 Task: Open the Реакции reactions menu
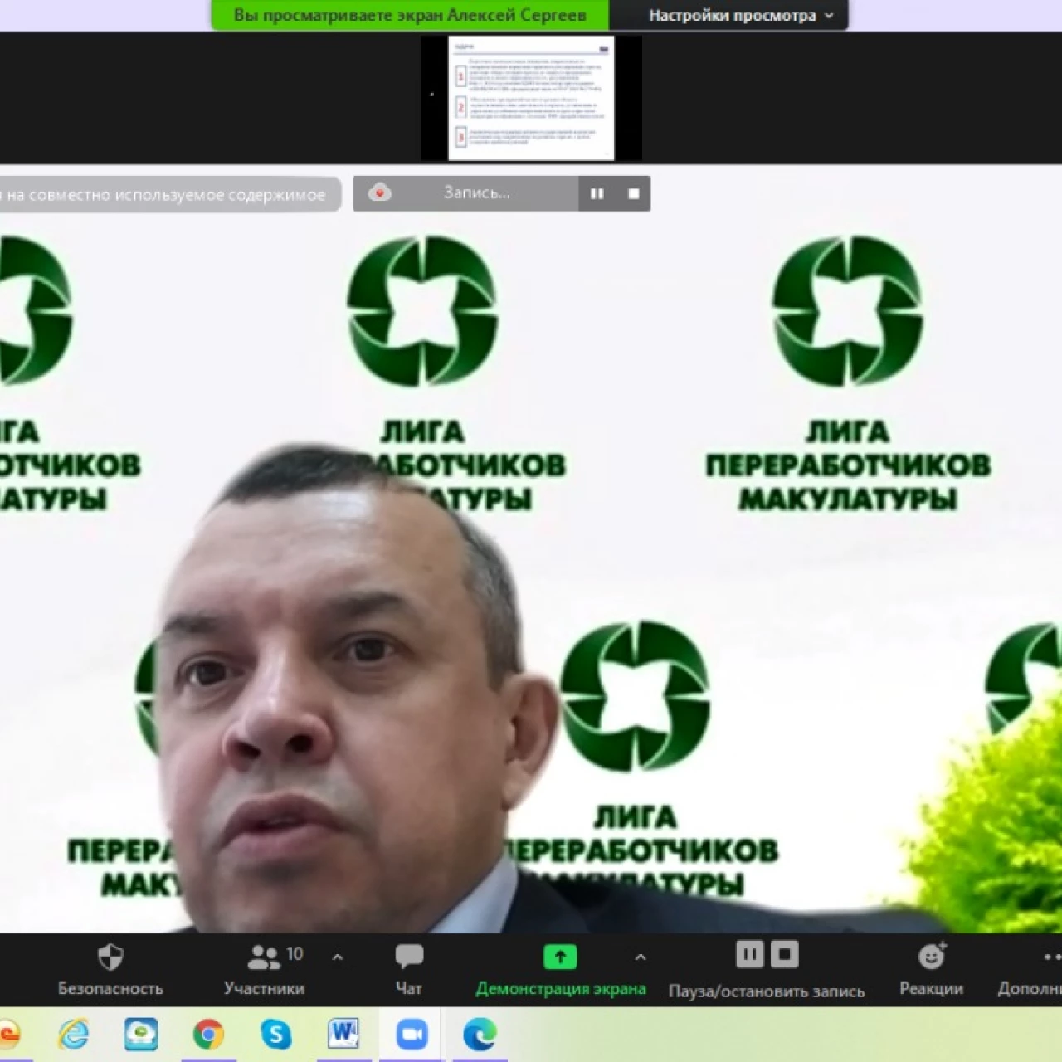point(932,969)
